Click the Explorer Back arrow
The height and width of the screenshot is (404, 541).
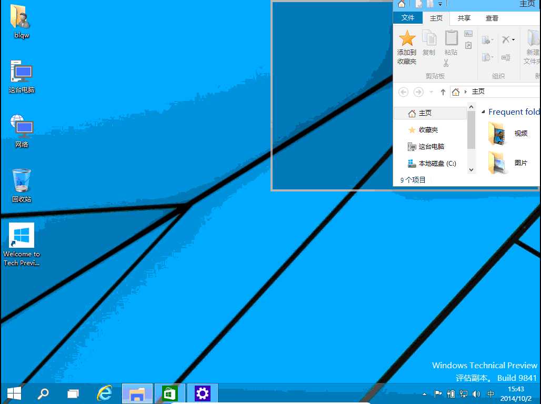(403, 92)
